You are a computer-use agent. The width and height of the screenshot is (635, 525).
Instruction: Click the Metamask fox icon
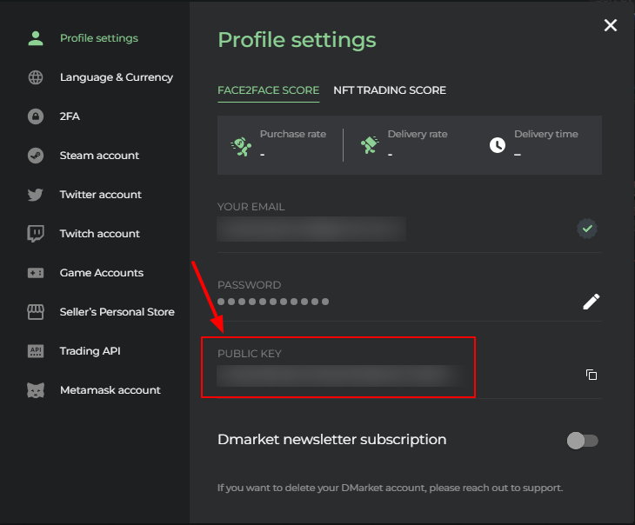(36, 390)
